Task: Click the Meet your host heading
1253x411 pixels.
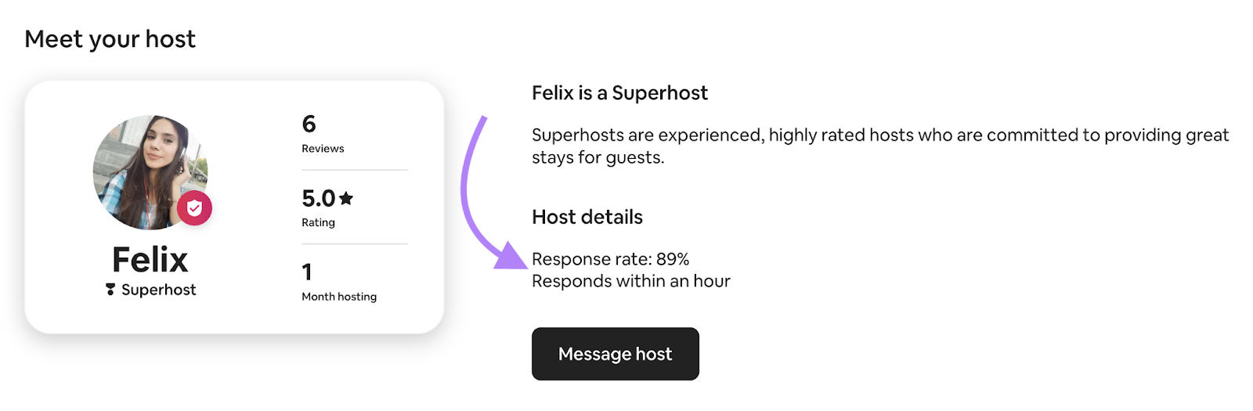Action: pos(110,39)
